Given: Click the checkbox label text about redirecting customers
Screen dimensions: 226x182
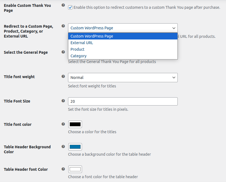Looking at the screenshot, I should click(x=147, y=7).
